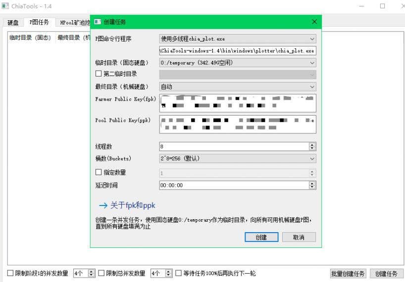Viewport: 405px width, 282px height.
Task: Open the 关于fpk和ppk link
Action: (127, 205)
